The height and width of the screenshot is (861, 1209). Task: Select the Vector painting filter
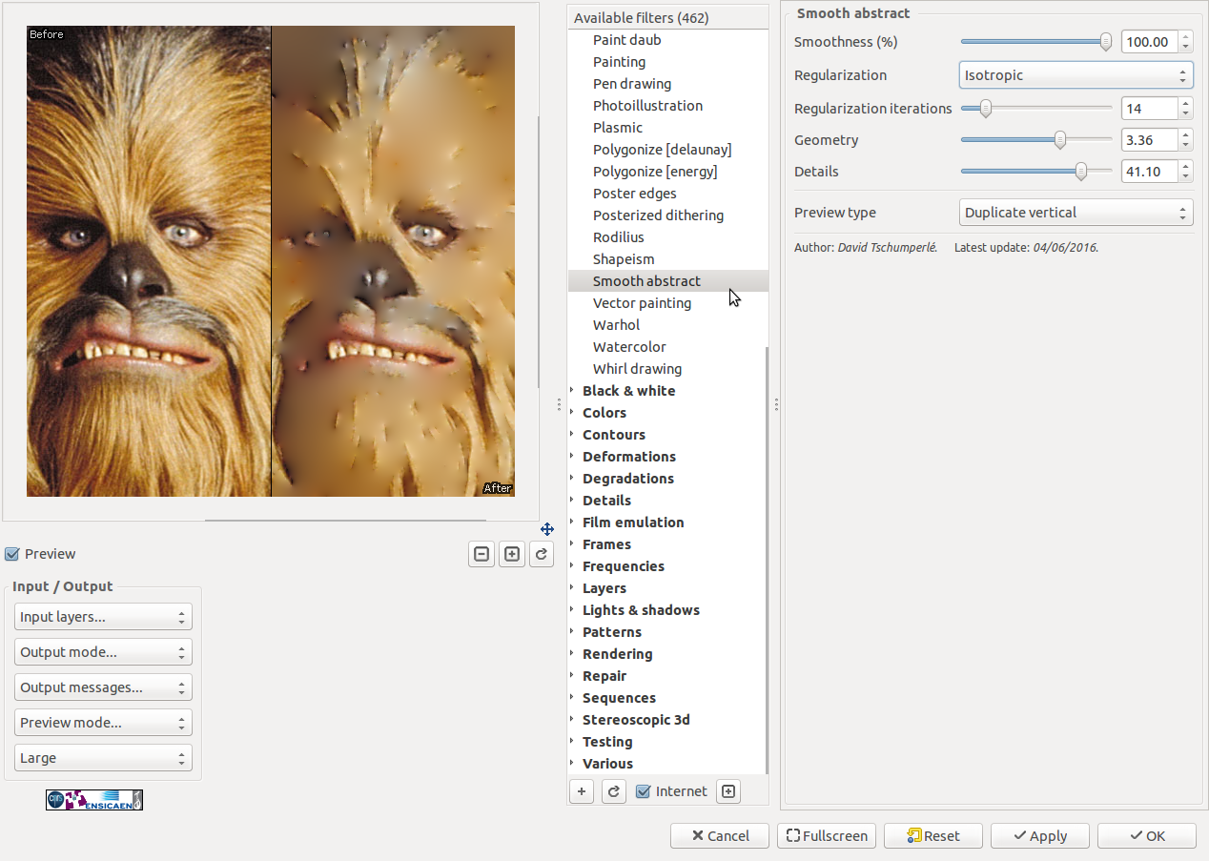[x=642, y=303]
